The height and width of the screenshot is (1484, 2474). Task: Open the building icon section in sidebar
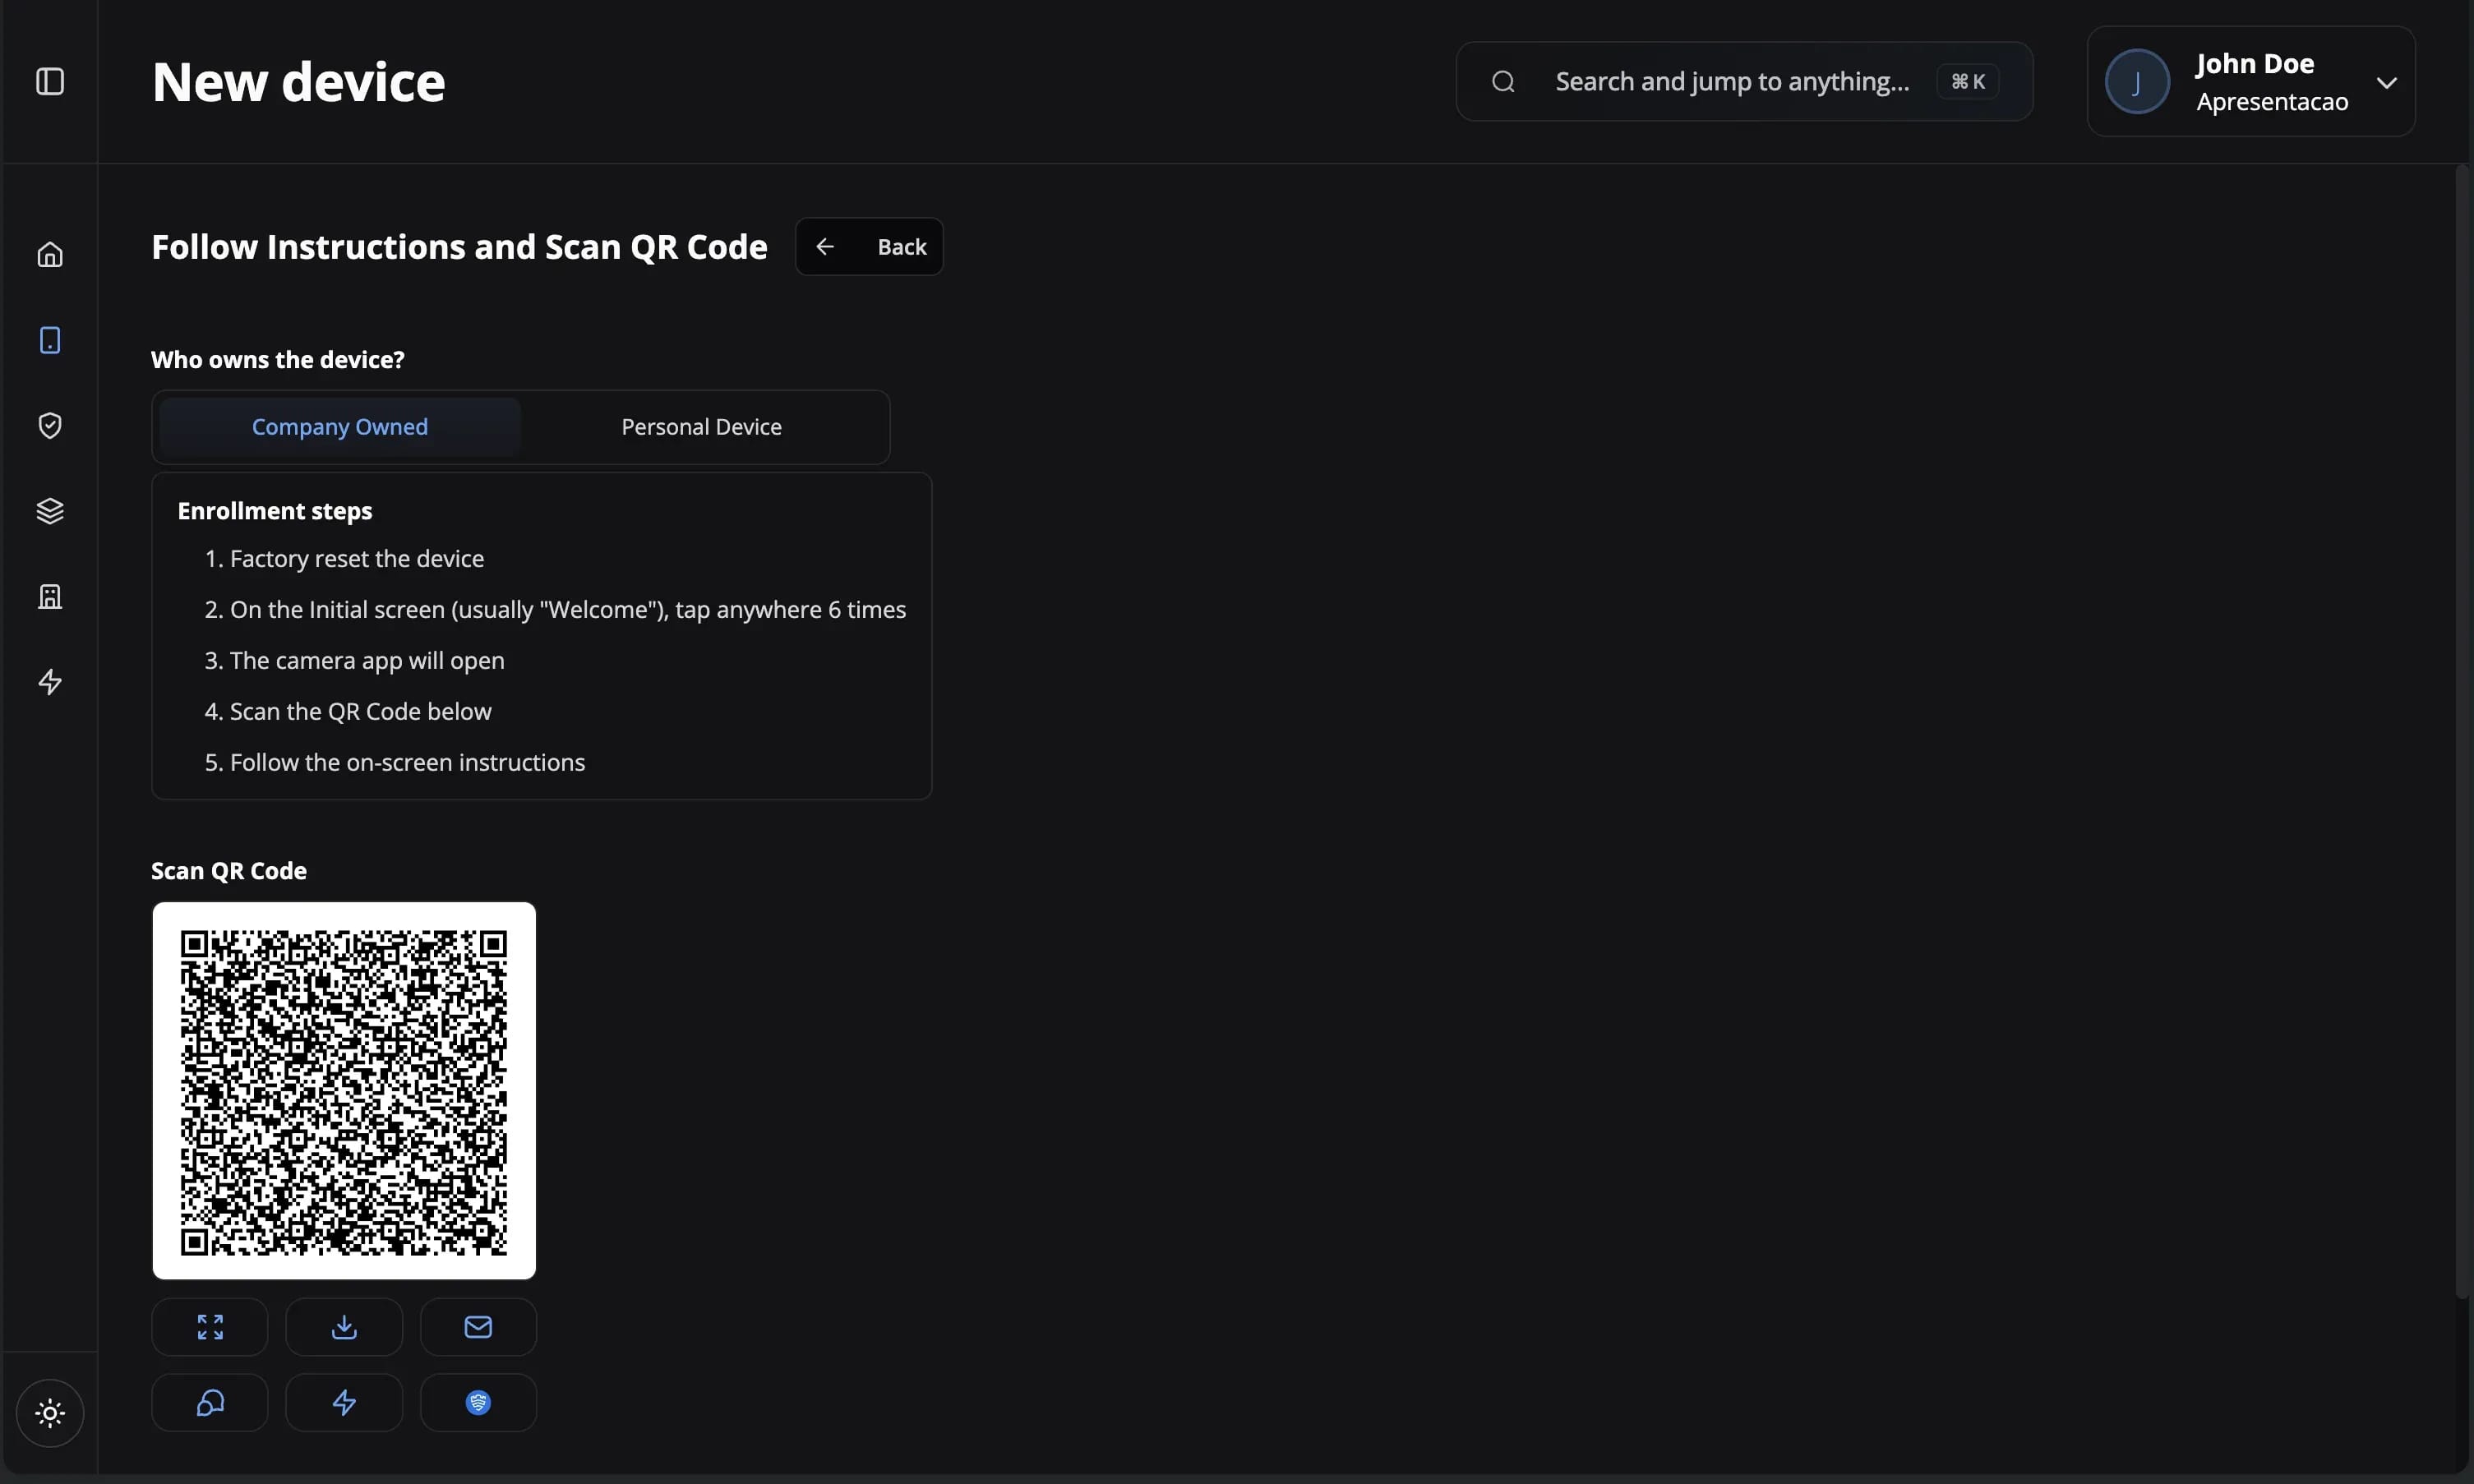point(50,597)
